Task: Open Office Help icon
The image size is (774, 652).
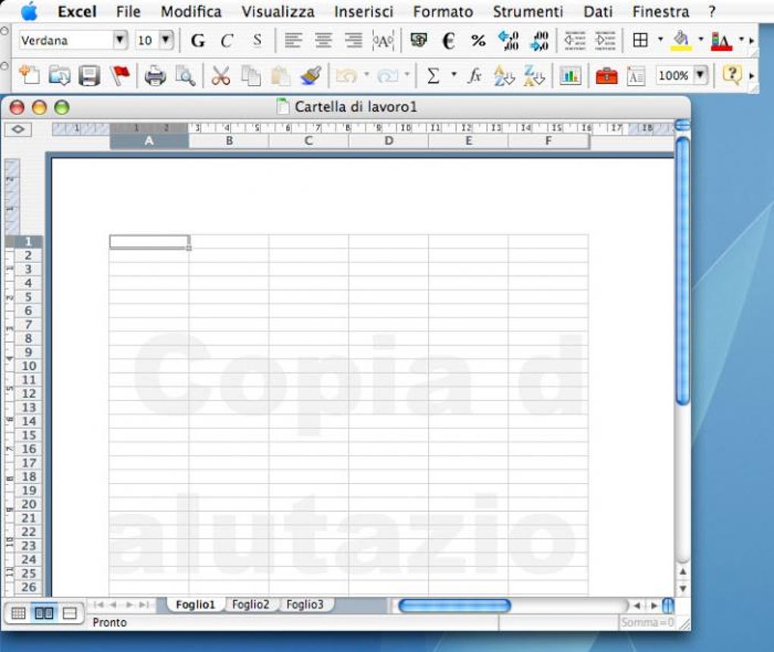Action: click(x=732, y=76)
